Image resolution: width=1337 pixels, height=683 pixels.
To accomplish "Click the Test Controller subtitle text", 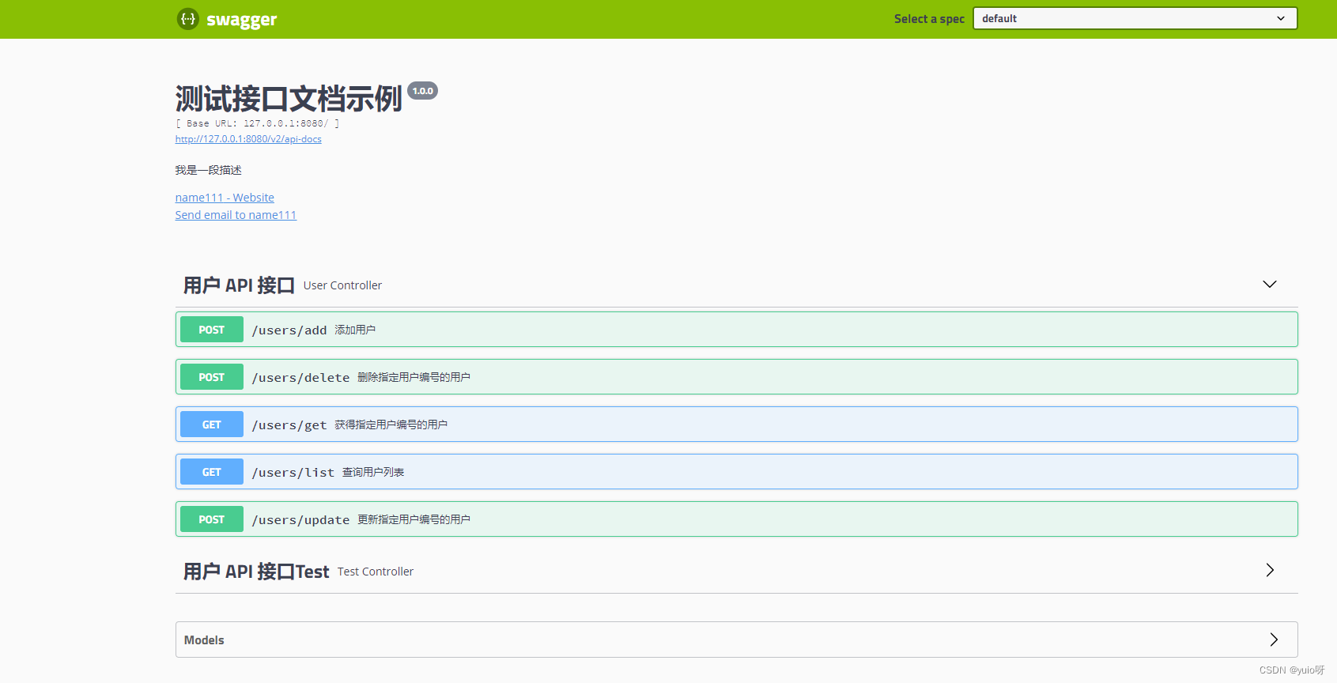I will 376,572.
